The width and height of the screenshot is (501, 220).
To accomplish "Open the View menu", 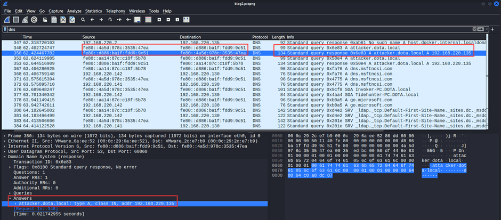I will 31,11.
